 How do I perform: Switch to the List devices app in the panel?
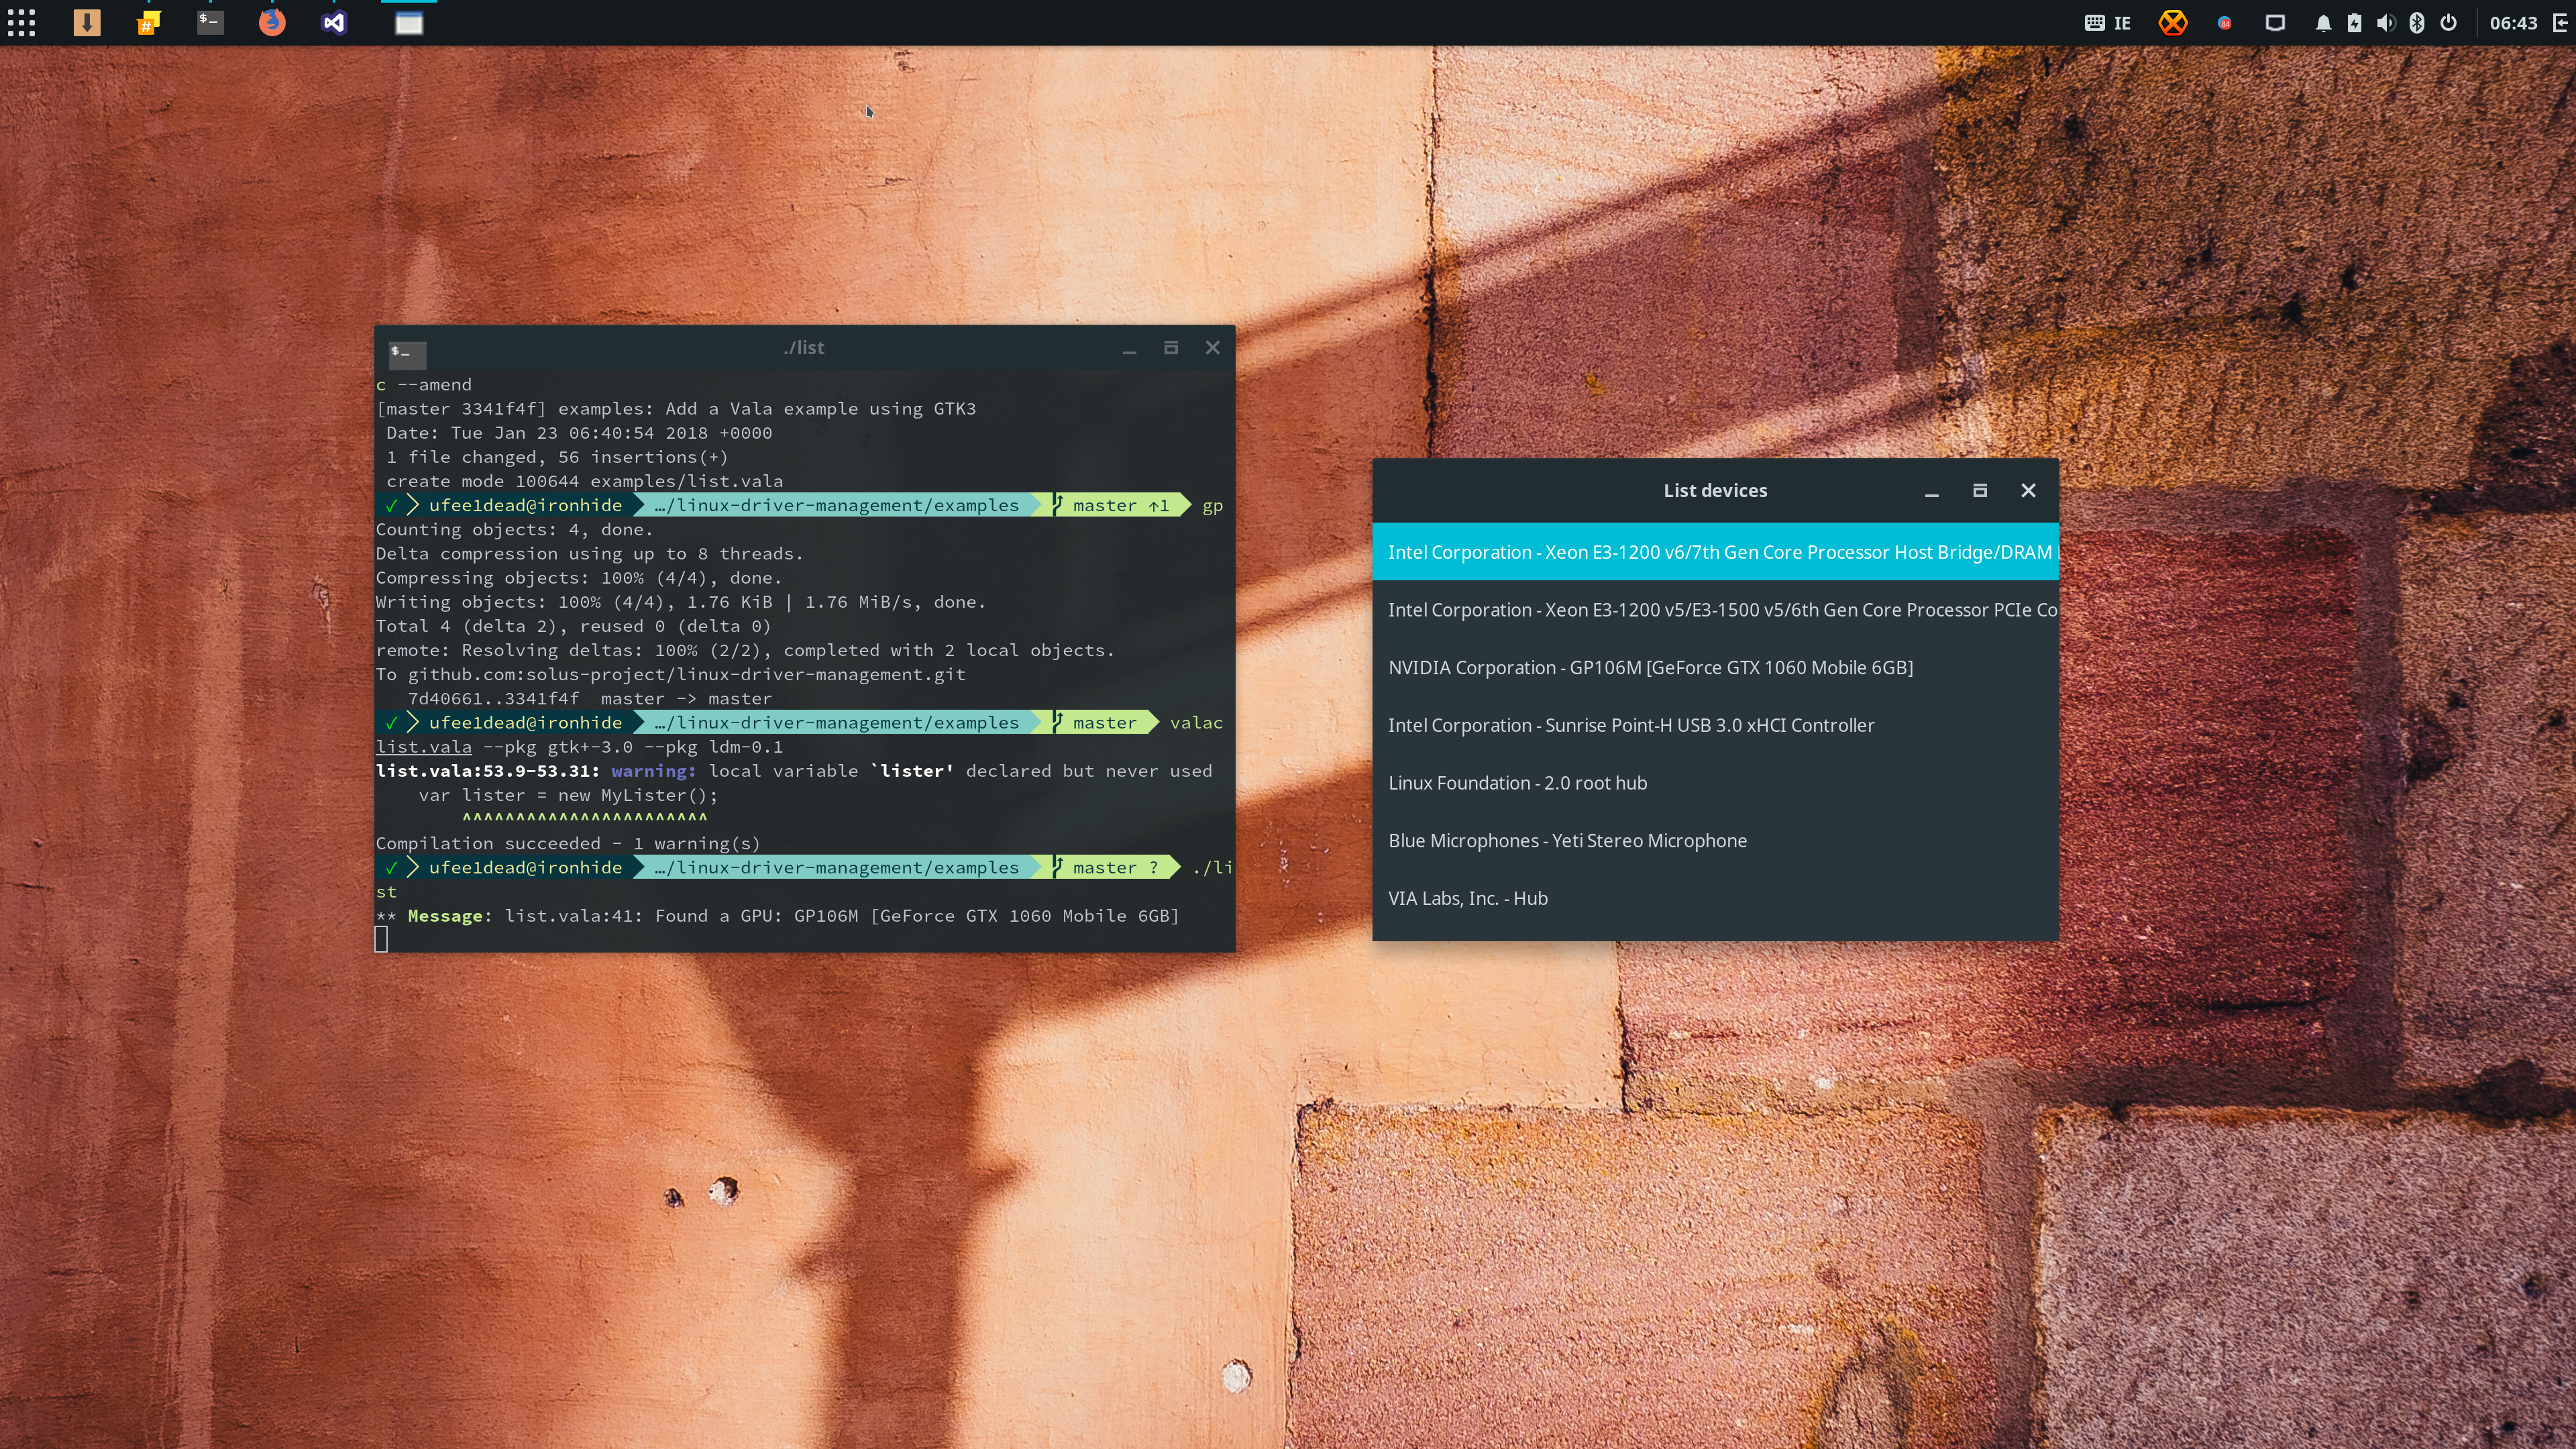pyautogui.click(x=409, y=23)
